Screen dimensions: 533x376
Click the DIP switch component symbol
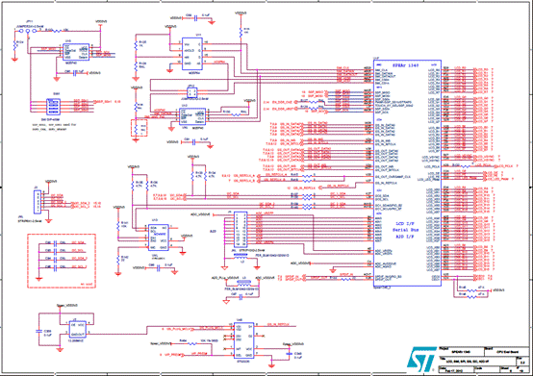[x=53, y=107]
